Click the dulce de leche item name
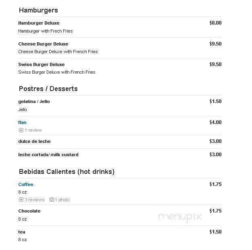252x250 pixels. [34, 141]
